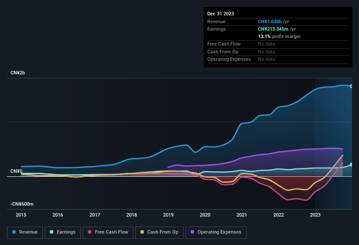Click the -CN¥600m y-axis label
The width and height of the screenshot is (359, 245).
coord(22,204)
